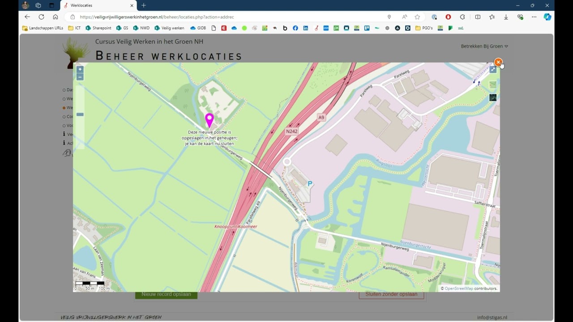The image size is (573, 322).
Task: Open the Read aloud feature
Action: click(404, 17)
